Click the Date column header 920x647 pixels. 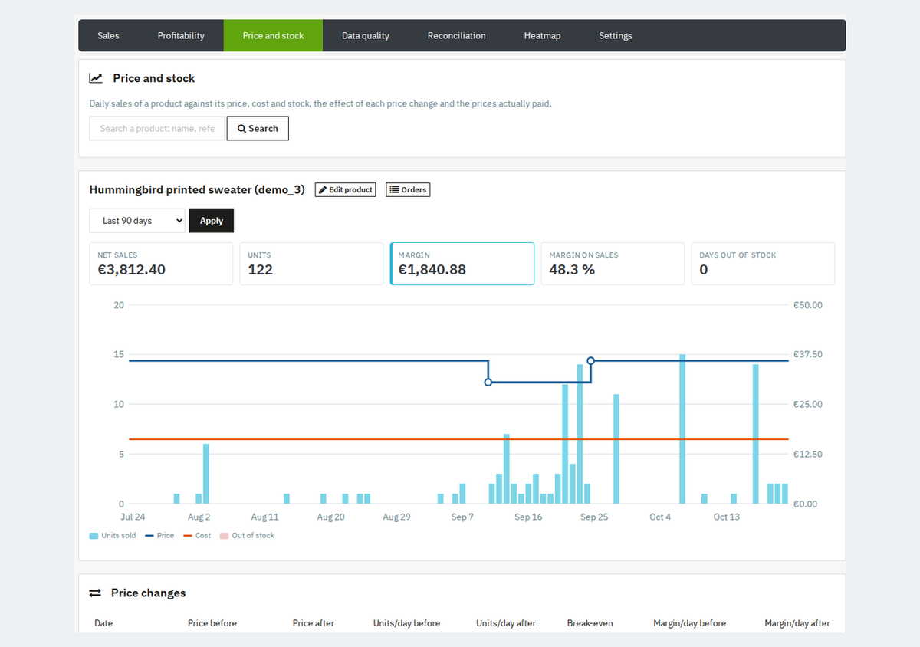(x=103, y=623)
